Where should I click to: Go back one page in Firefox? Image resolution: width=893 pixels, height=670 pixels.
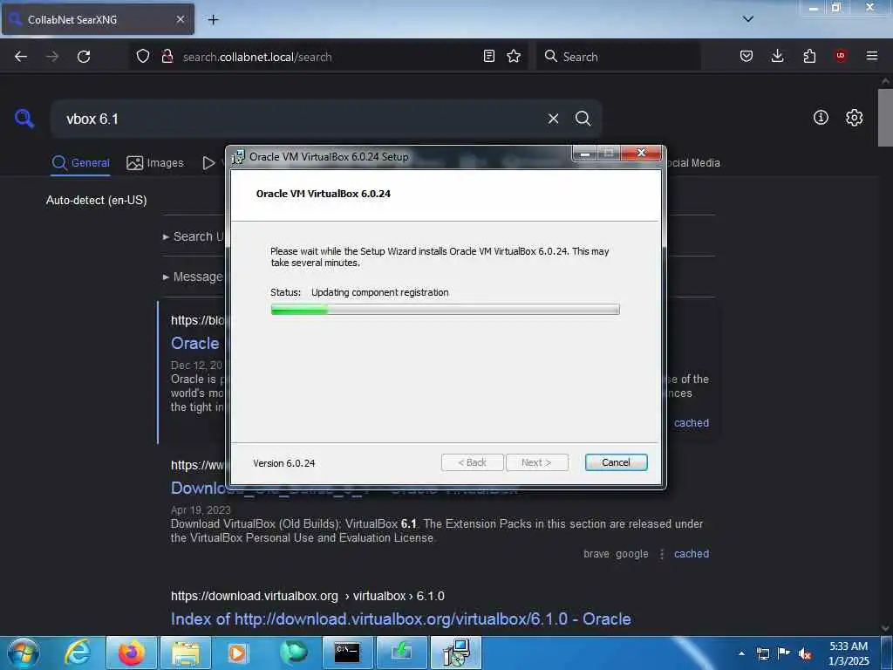pyautogui.click(x=21, y=57)
